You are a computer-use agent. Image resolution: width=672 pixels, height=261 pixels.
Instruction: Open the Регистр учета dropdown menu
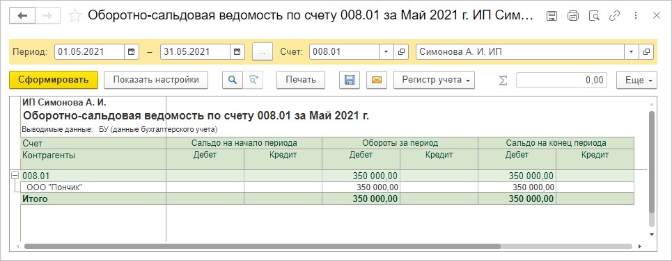[434, 80]
